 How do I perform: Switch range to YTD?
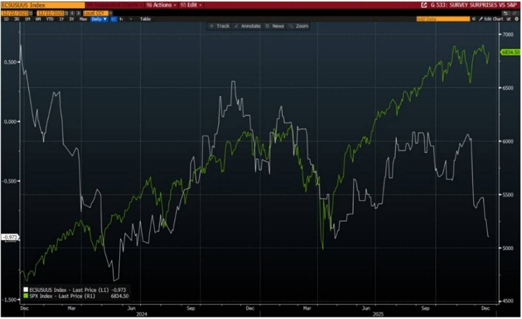coord(51,19)
